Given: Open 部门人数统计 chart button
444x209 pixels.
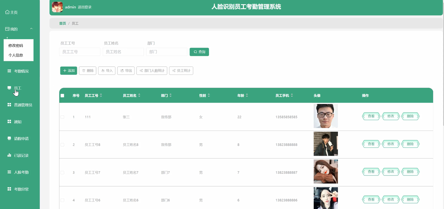Looking at the screenshot, I should [152, 71].
